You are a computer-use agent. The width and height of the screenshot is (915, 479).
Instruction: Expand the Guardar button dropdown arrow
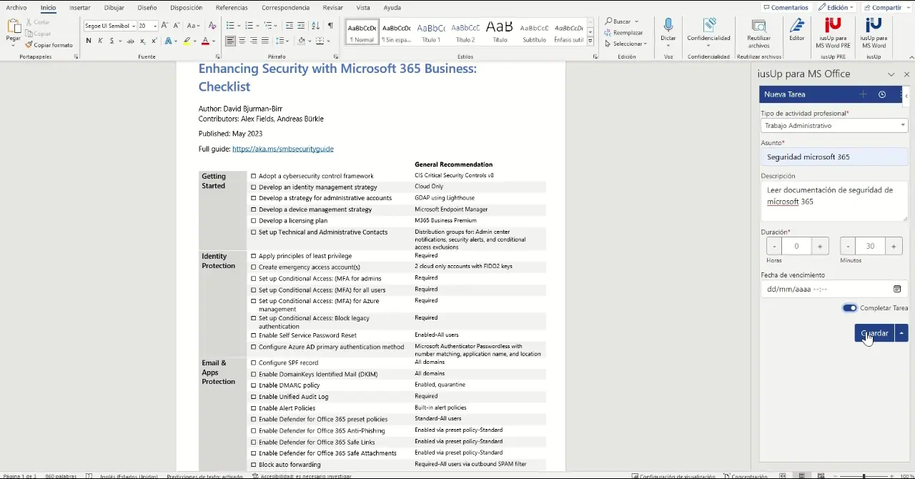(901, 333)
